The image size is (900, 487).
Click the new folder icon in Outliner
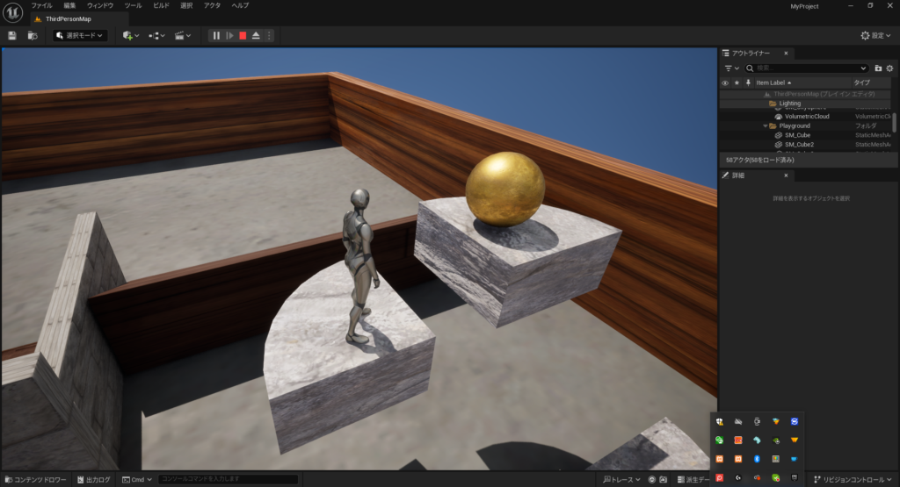click(x=878, y=68)
